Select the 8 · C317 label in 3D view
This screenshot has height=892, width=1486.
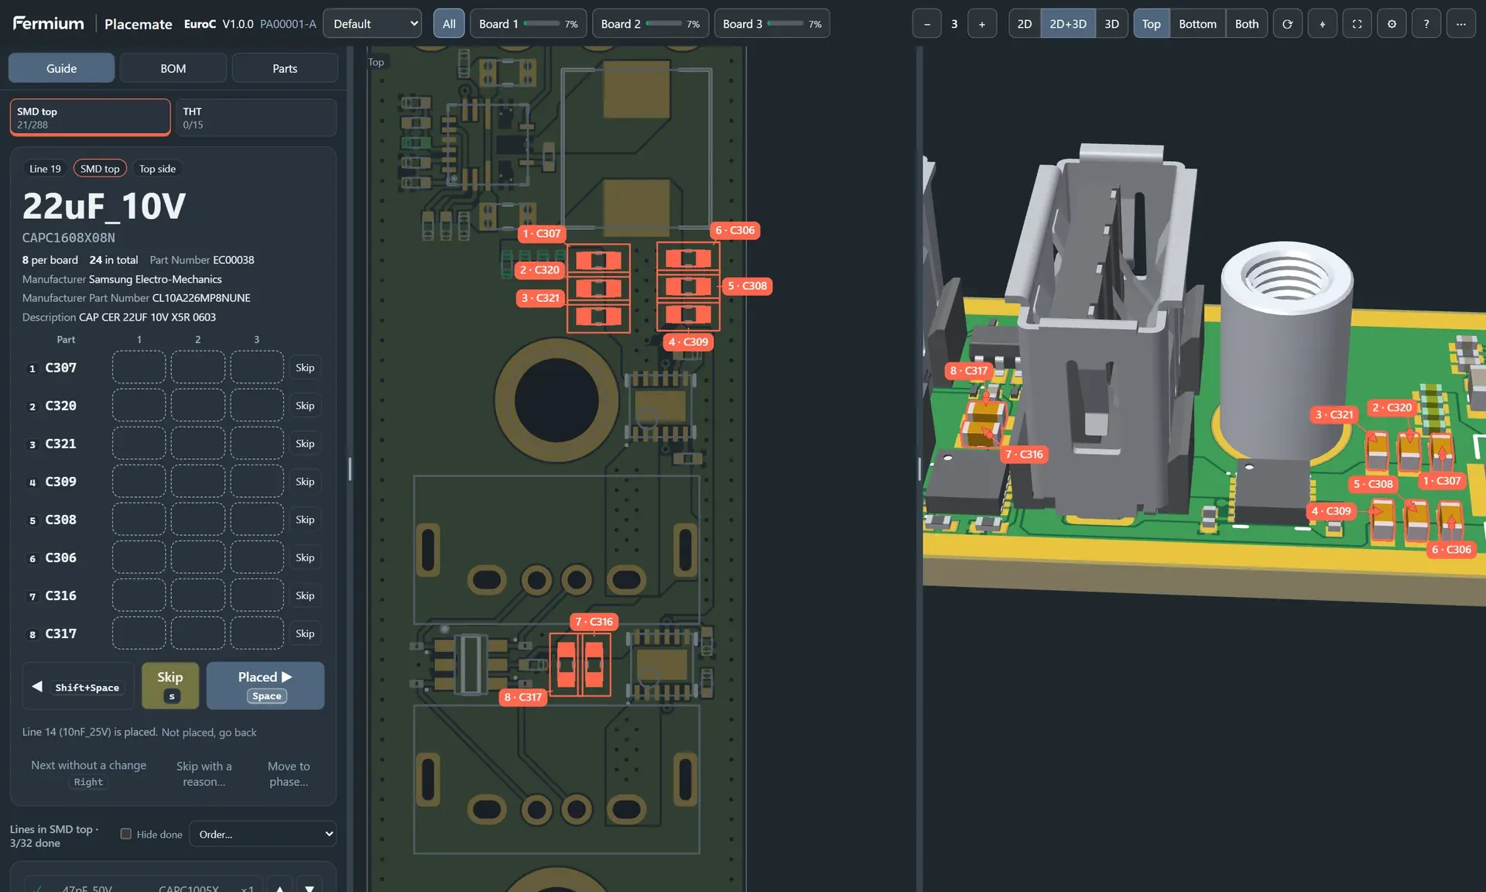pyautogui.click(x=968, y=371)
